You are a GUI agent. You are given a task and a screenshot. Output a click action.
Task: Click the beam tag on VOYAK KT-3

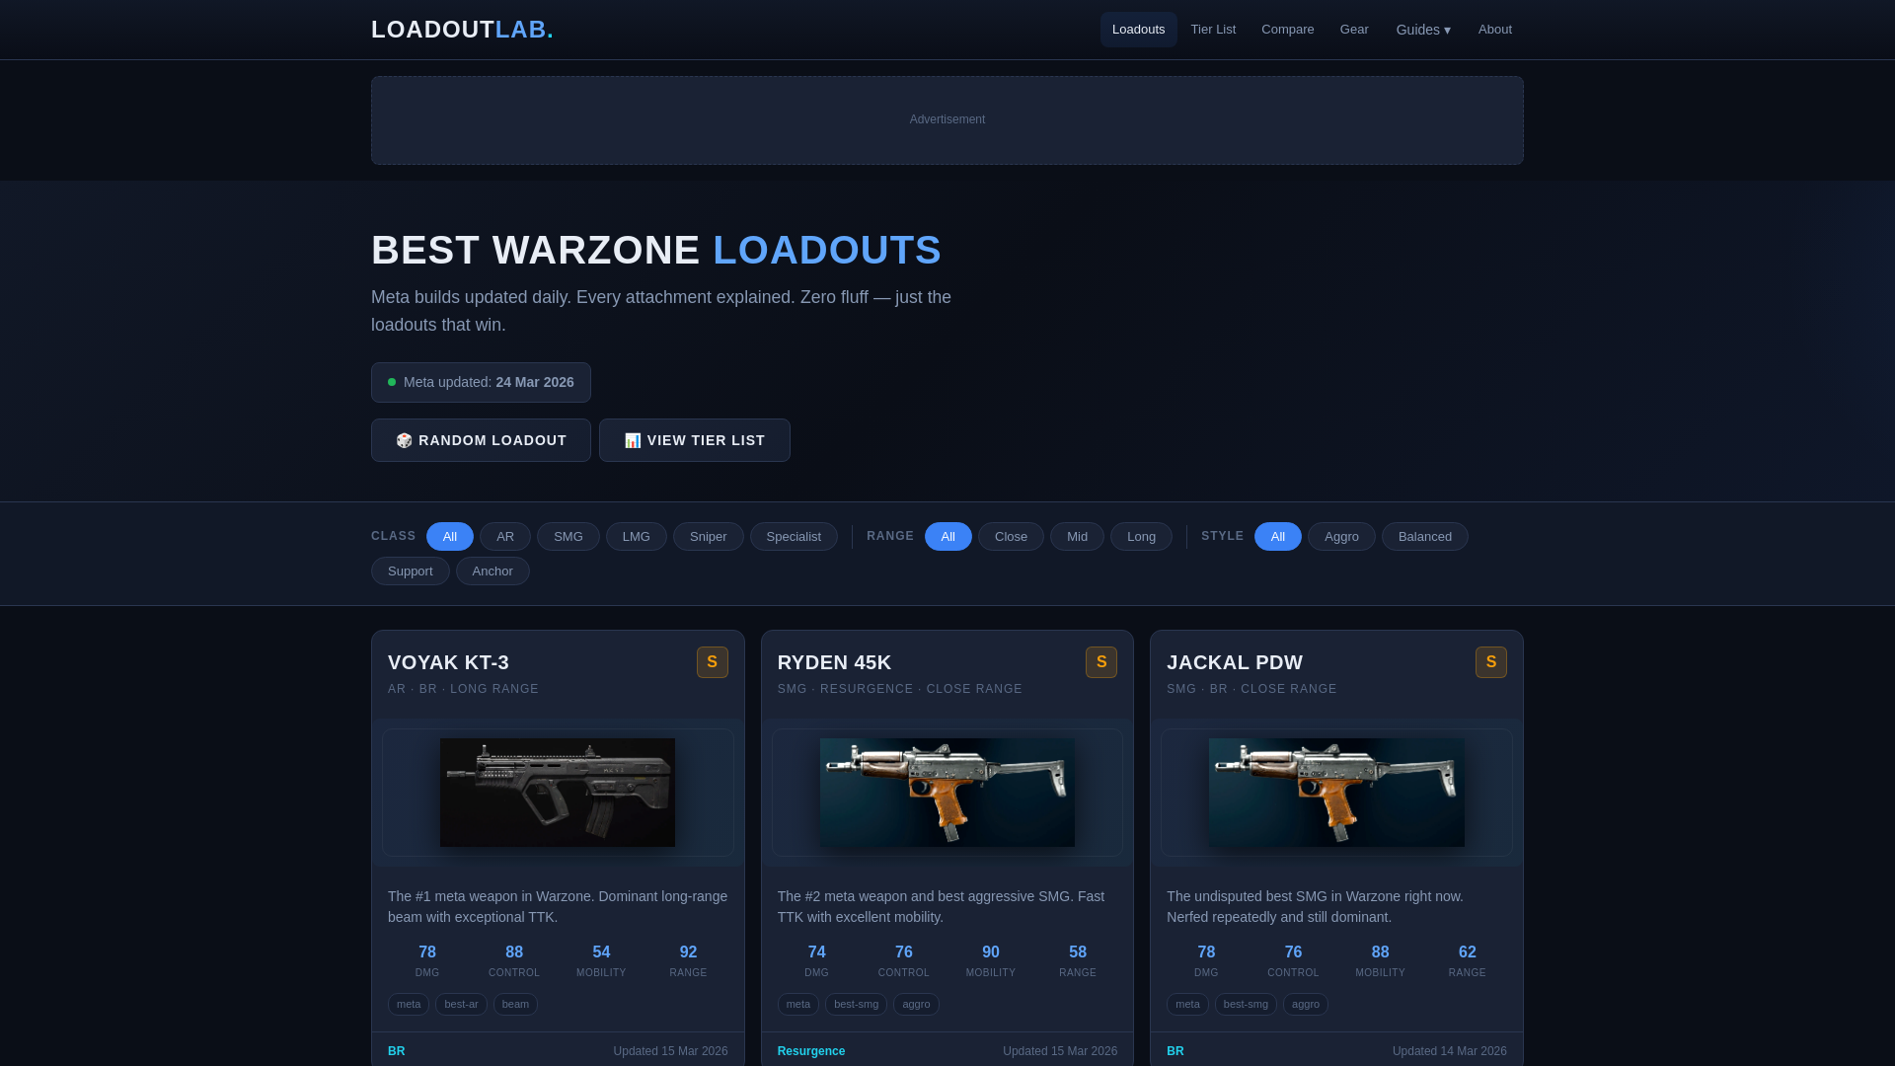[515, 1004]
